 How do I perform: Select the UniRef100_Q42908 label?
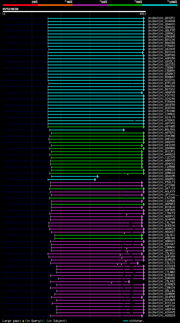[x=161, y=49]
